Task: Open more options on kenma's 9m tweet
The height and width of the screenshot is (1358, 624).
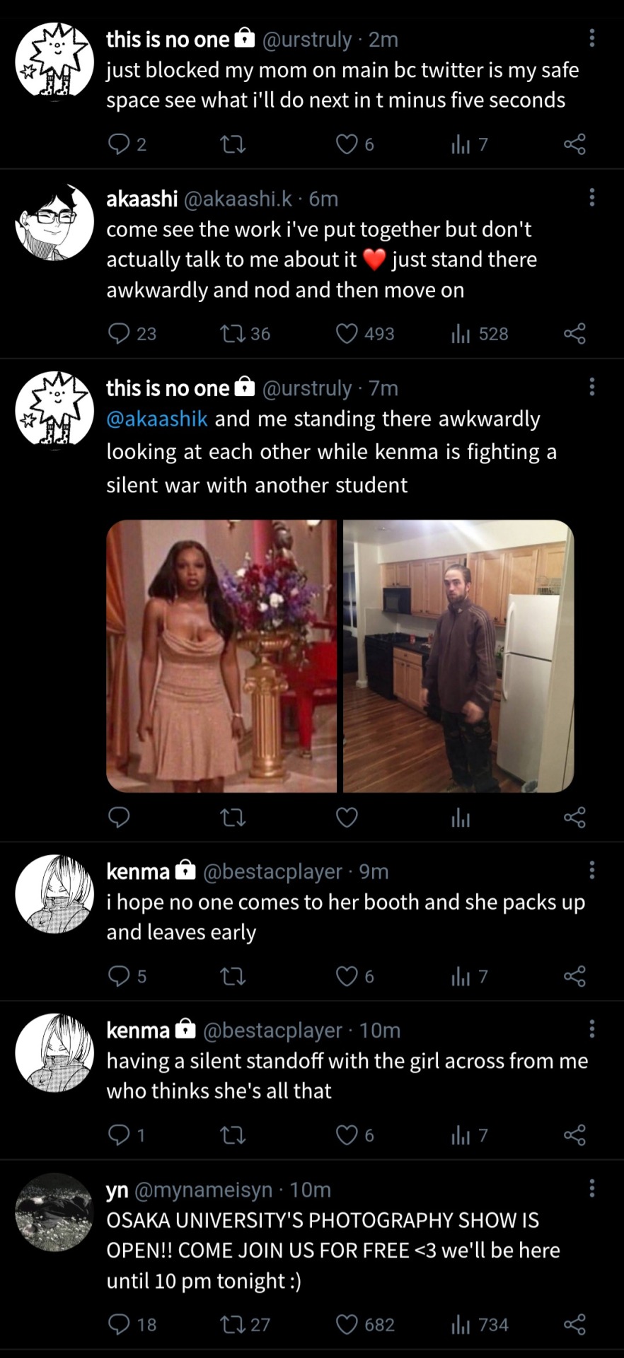Action: click(592, 870)
